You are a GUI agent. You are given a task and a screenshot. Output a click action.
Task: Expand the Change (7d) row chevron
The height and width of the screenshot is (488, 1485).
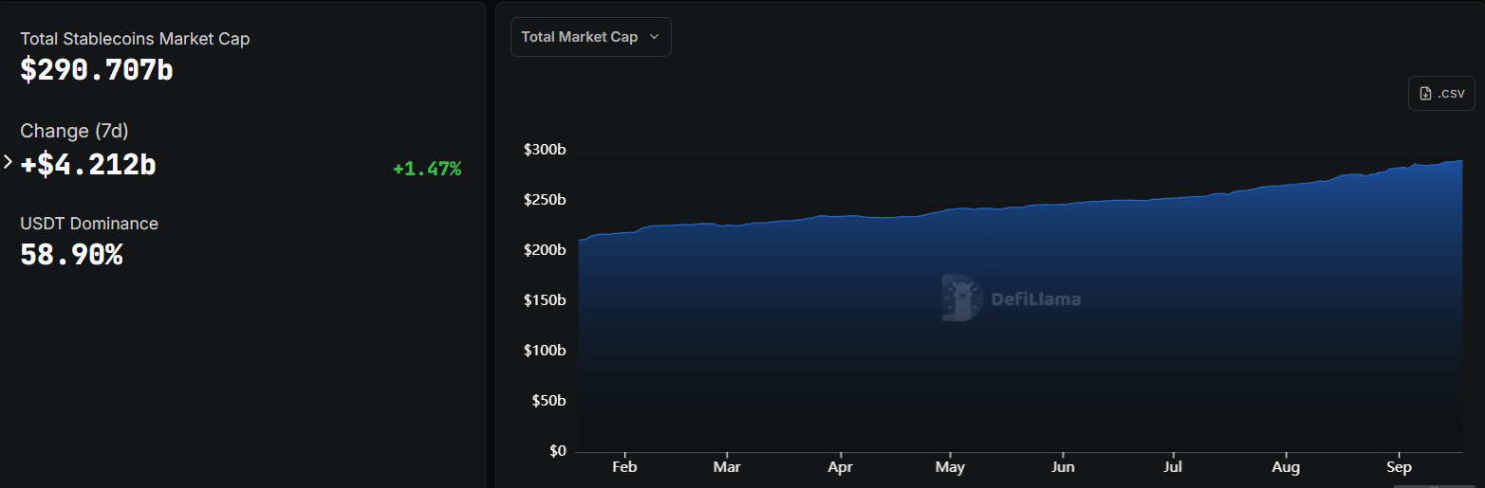(9, 162)
